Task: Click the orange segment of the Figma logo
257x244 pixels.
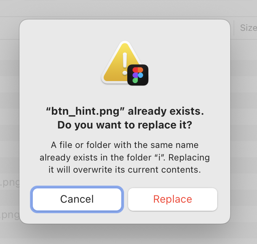Action: [140, 70]
